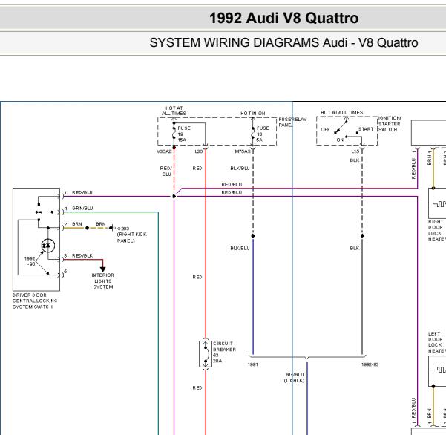Click the 'IGNITION/STARTER SWITCH' label
The image size is (446, 435).
[390, 124]
